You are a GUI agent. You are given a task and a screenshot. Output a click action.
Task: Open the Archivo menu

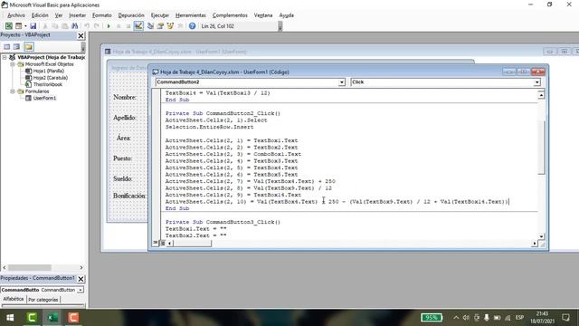[16, 15]
